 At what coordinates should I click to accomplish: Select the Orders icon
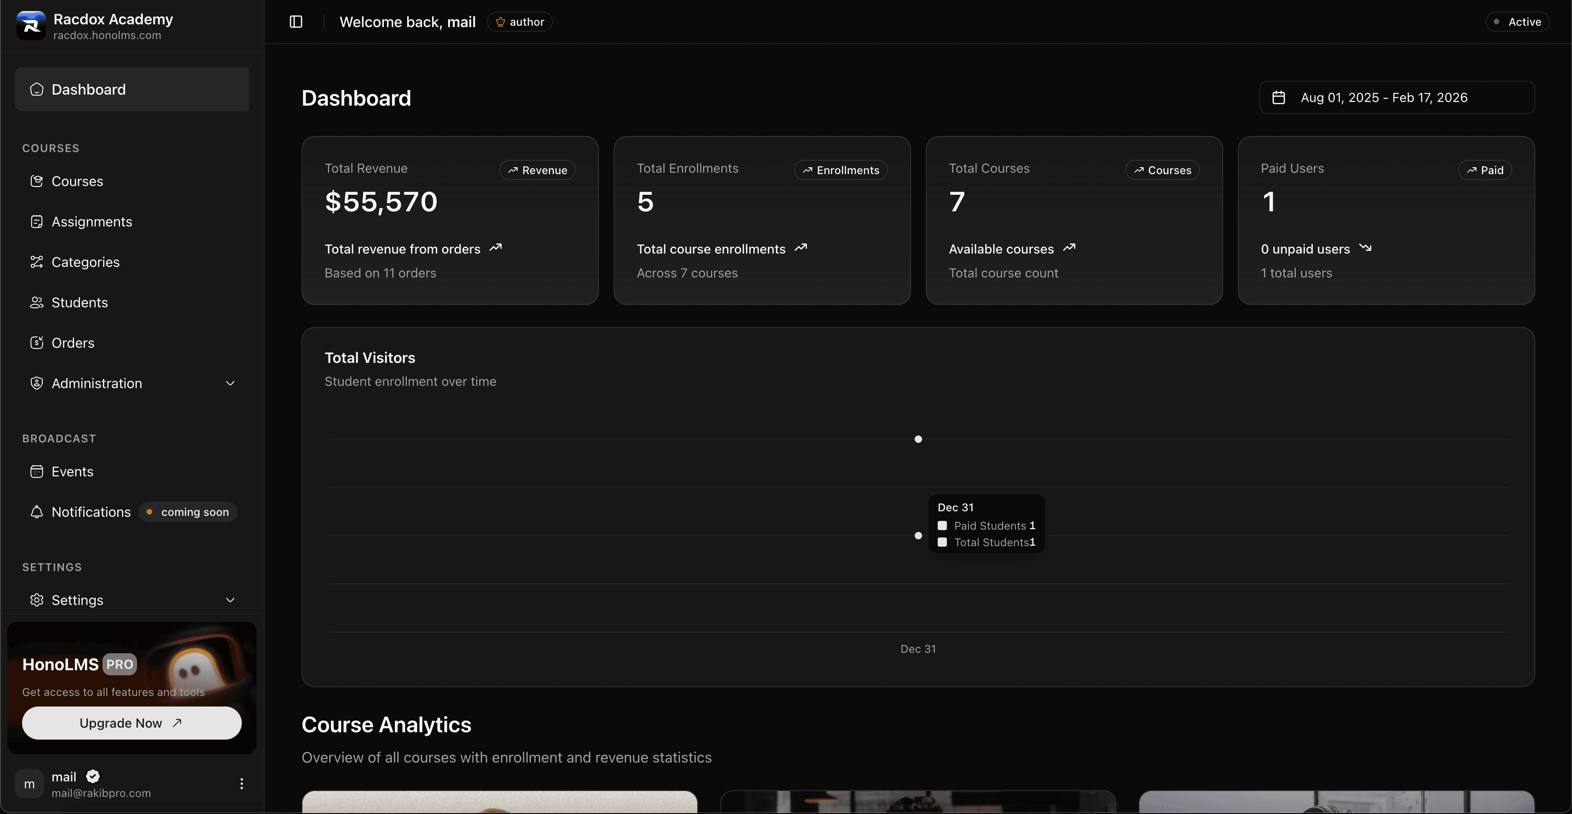pyautogui.click(x=37, y=343)
